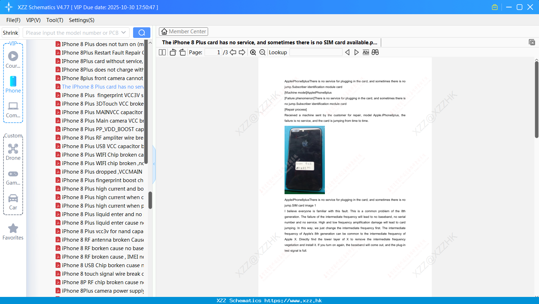The width and height of the screenshot is (539, 304).
Task: Rotate page clockwise
Action: click(182, 52)
